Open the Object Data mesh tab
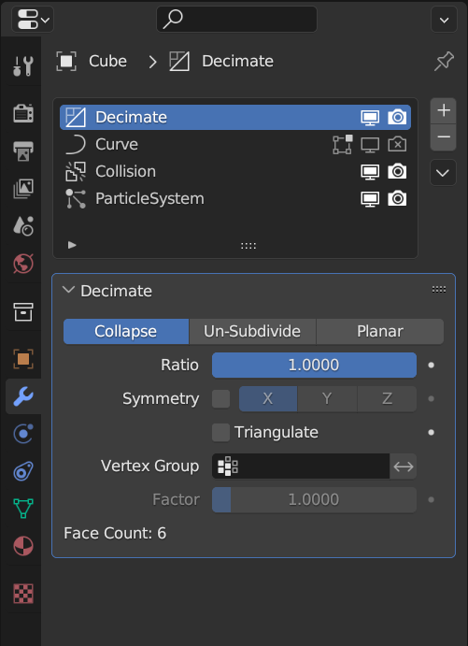The height and width of the screenshot is (646, 468). [x=23, y=509]
